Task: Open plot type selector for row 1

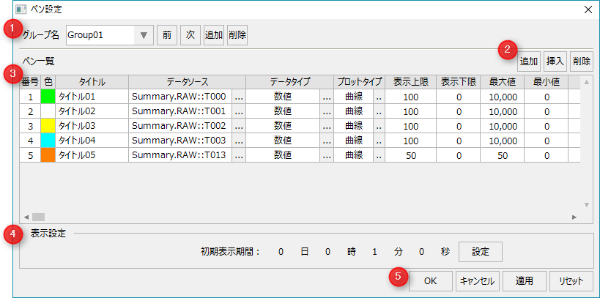Action: tap(379, 97)
